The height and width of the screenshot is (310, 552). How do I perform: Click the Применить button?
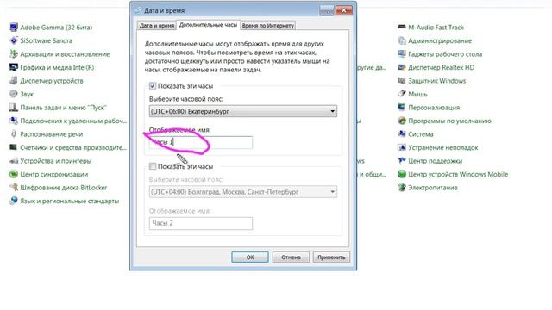[x=331, y=257]
